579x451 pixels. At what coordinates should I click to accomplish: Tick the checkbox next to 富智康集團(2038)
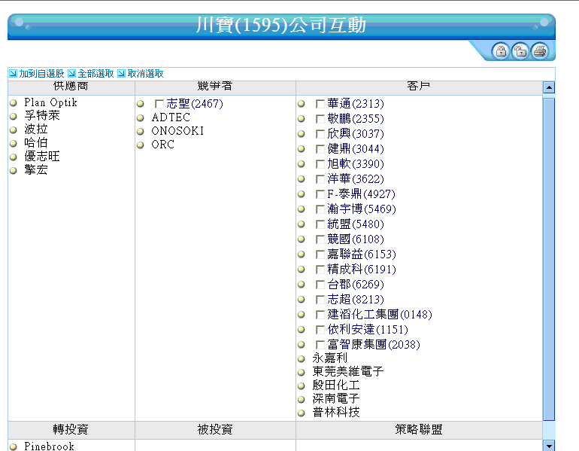[x=320, y=345]
